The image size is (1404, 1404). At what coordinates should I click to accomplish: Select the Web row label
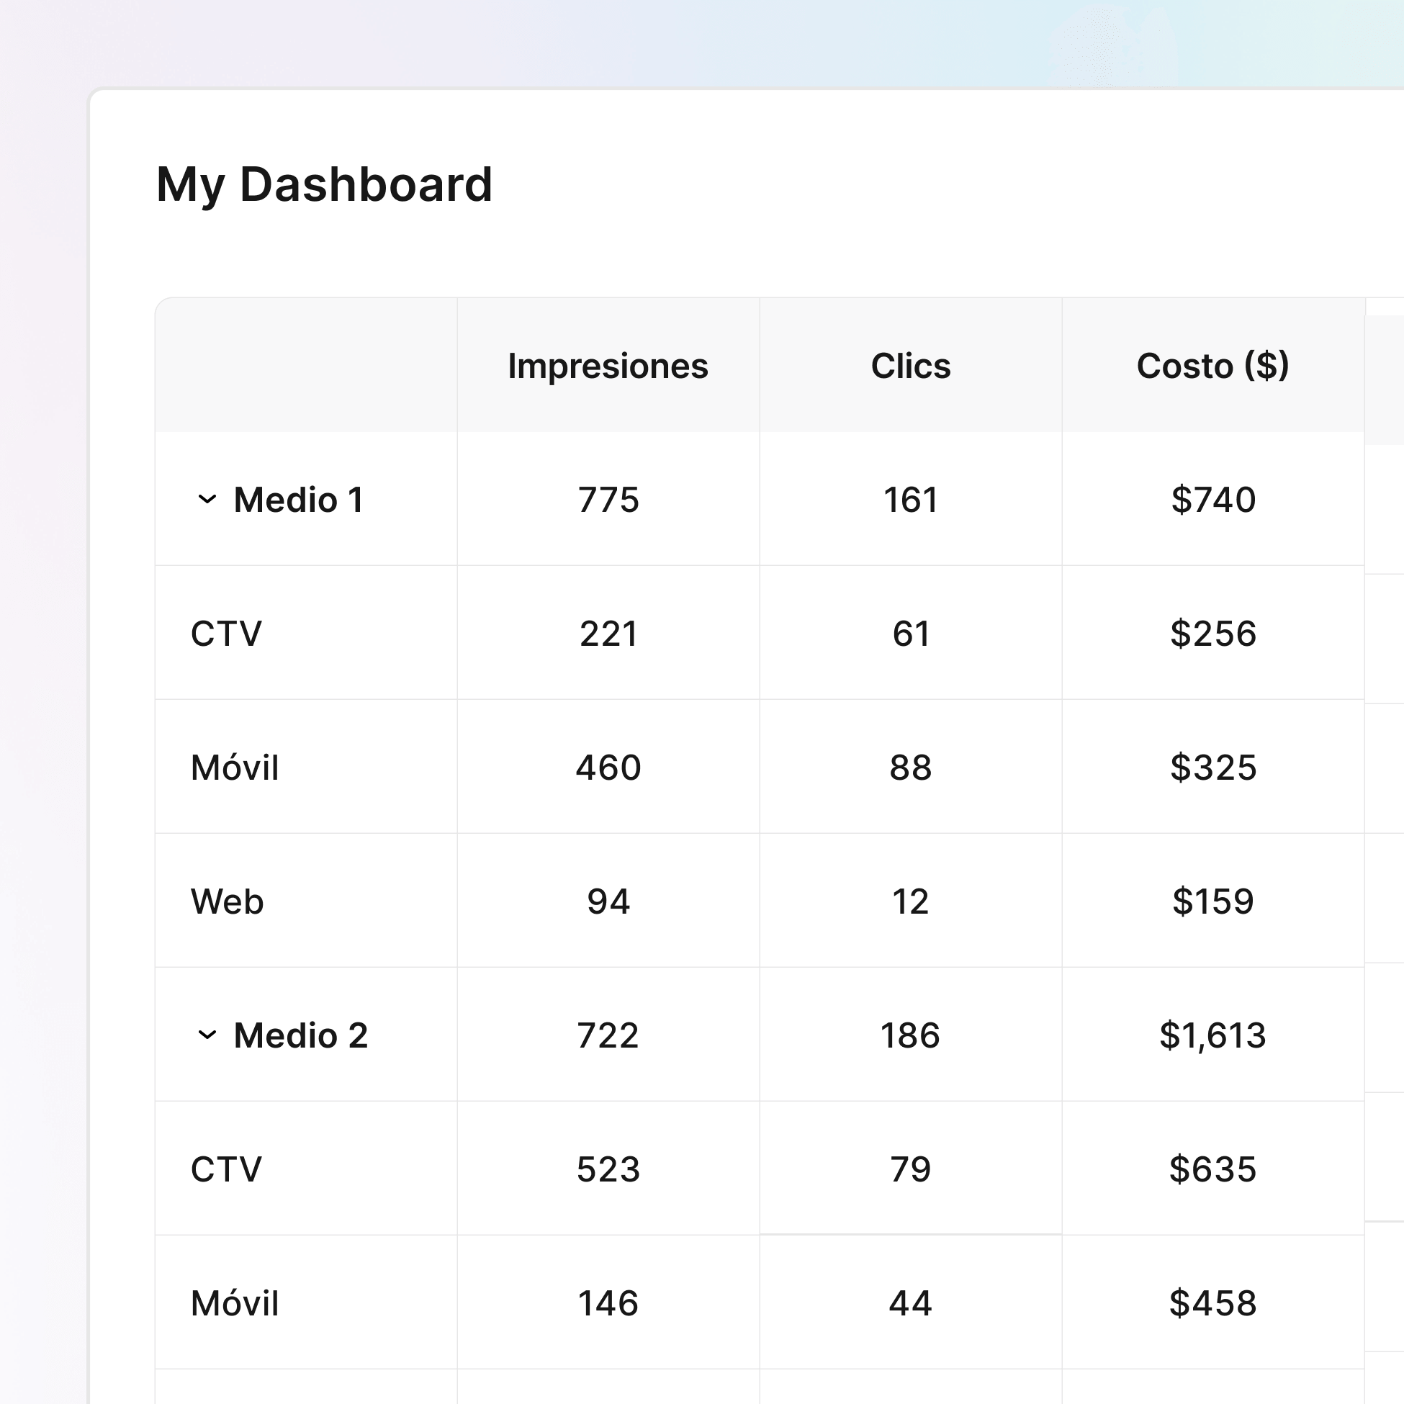coord(227,902)
